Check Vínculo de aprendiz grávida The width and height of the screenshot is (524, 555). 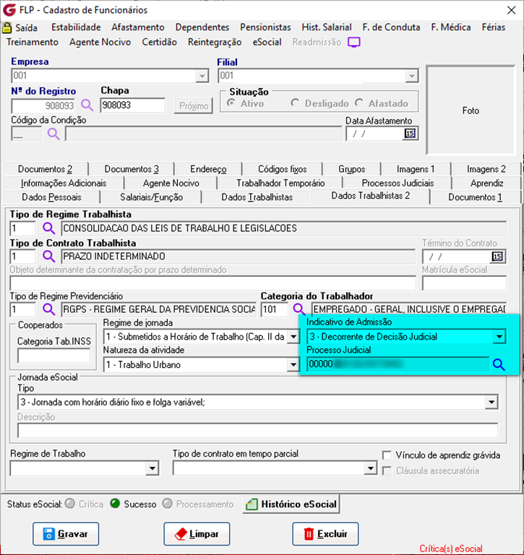pos(387,455)
